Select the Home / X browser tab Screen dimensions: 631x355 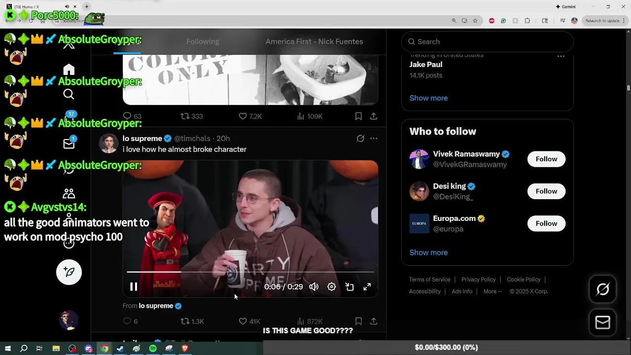pyautogui.click(x=41, y=6)
